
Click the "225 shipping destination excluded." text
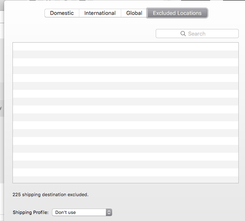[51, 195]
